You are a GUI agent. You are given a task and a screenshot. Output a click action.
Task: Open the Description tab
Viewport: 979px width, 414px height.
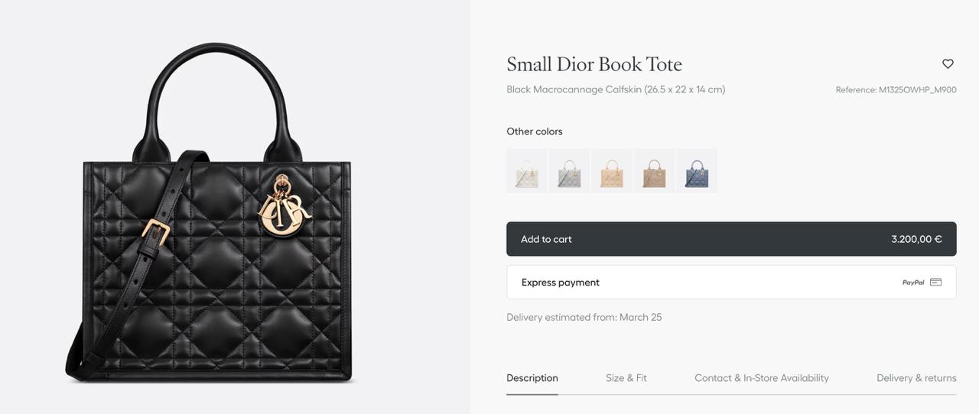click(532, 378)
